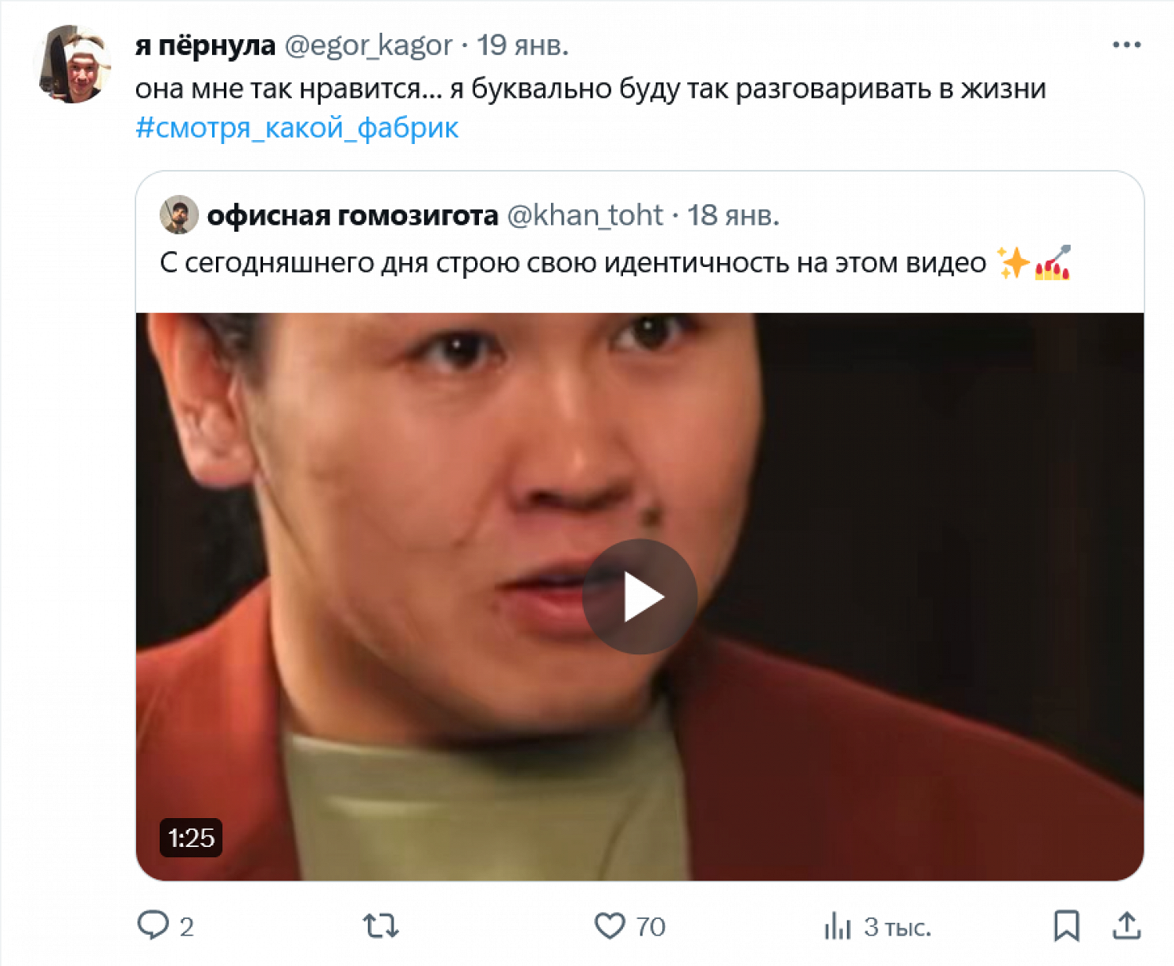
Task: Open the 19 янв. tweet timestamp
Action: pos(523,45)
